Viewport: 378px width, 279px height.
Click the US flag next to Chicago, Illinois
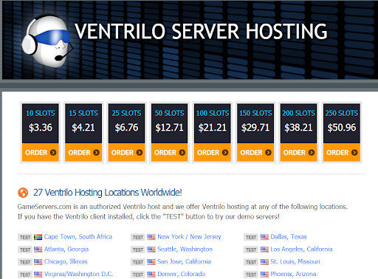tap(38, 262)
